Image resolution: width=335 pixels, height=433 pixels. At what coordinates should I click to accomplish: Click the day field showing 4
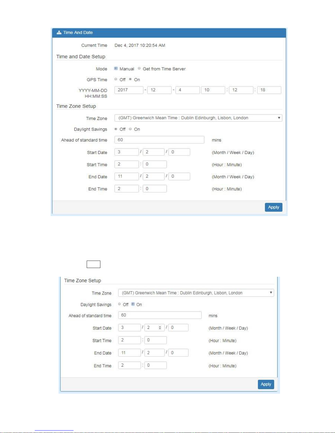pos(188,90)
